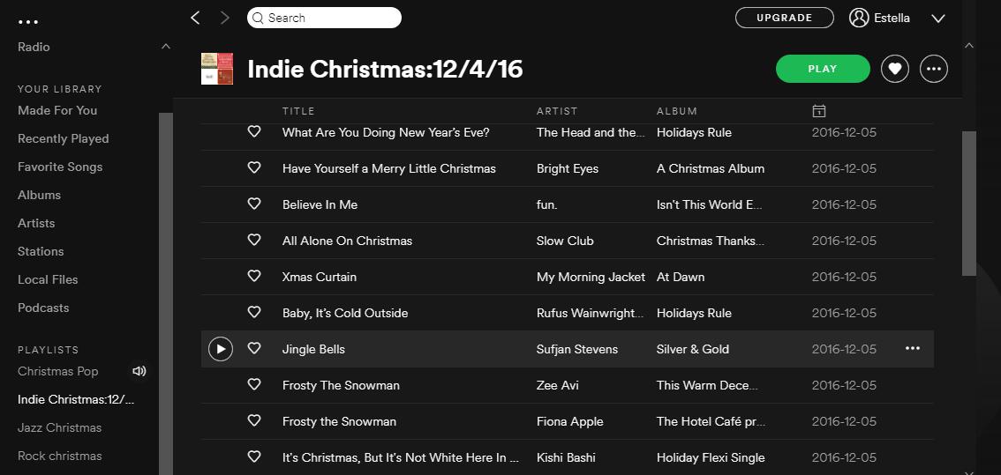1001x475 pixels.
Task: Expand the user account dropdown arrow
Action: click(x=938, y=19)
